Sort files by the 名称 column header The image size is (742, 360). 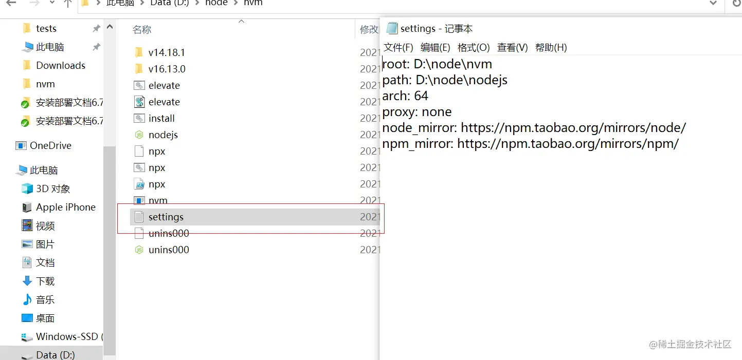(142, 30)
